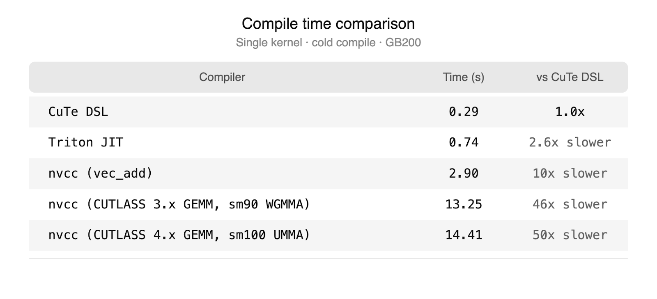Select the CUTLASS 3.x GEMM row name

(x=179, y=204)
